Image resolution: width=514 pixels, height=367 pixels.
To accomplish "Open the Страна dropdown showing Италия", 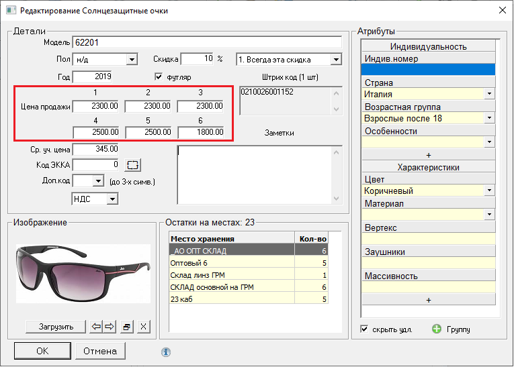I will (489, 95).
